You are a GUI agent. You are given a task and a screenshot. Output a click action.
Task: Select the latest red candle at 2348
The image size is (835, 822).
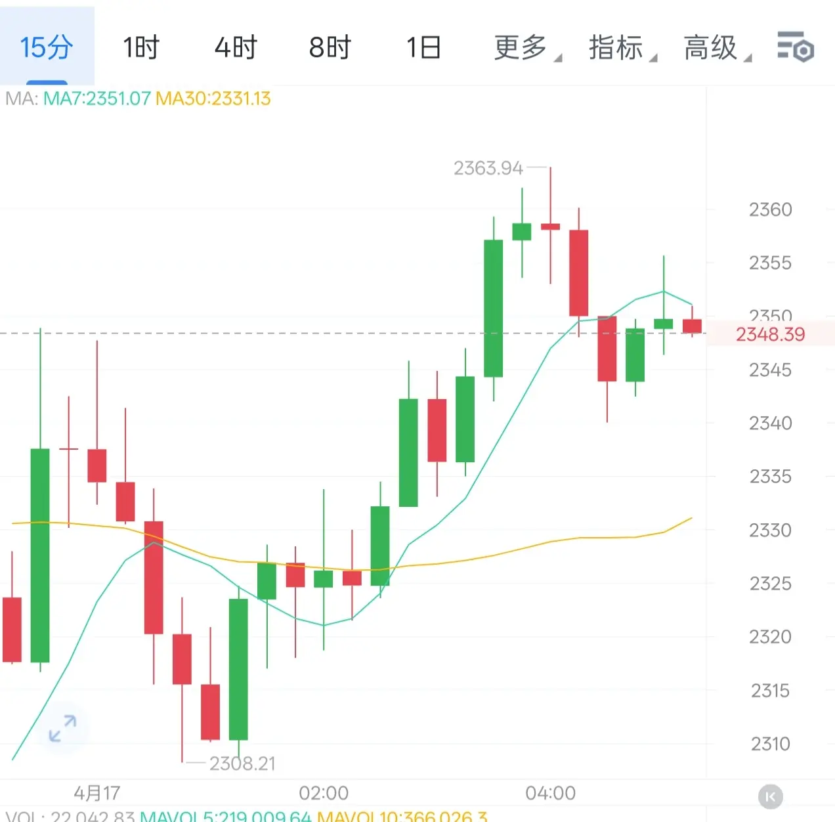point(692,326)
